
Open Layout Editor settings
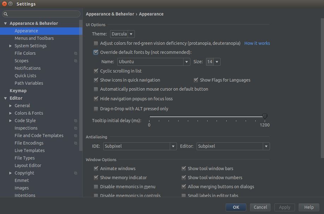(x=28, y=166)
